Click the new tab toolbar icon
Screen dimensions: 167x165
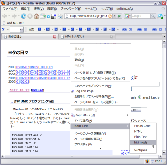click(x=43, y=16)
